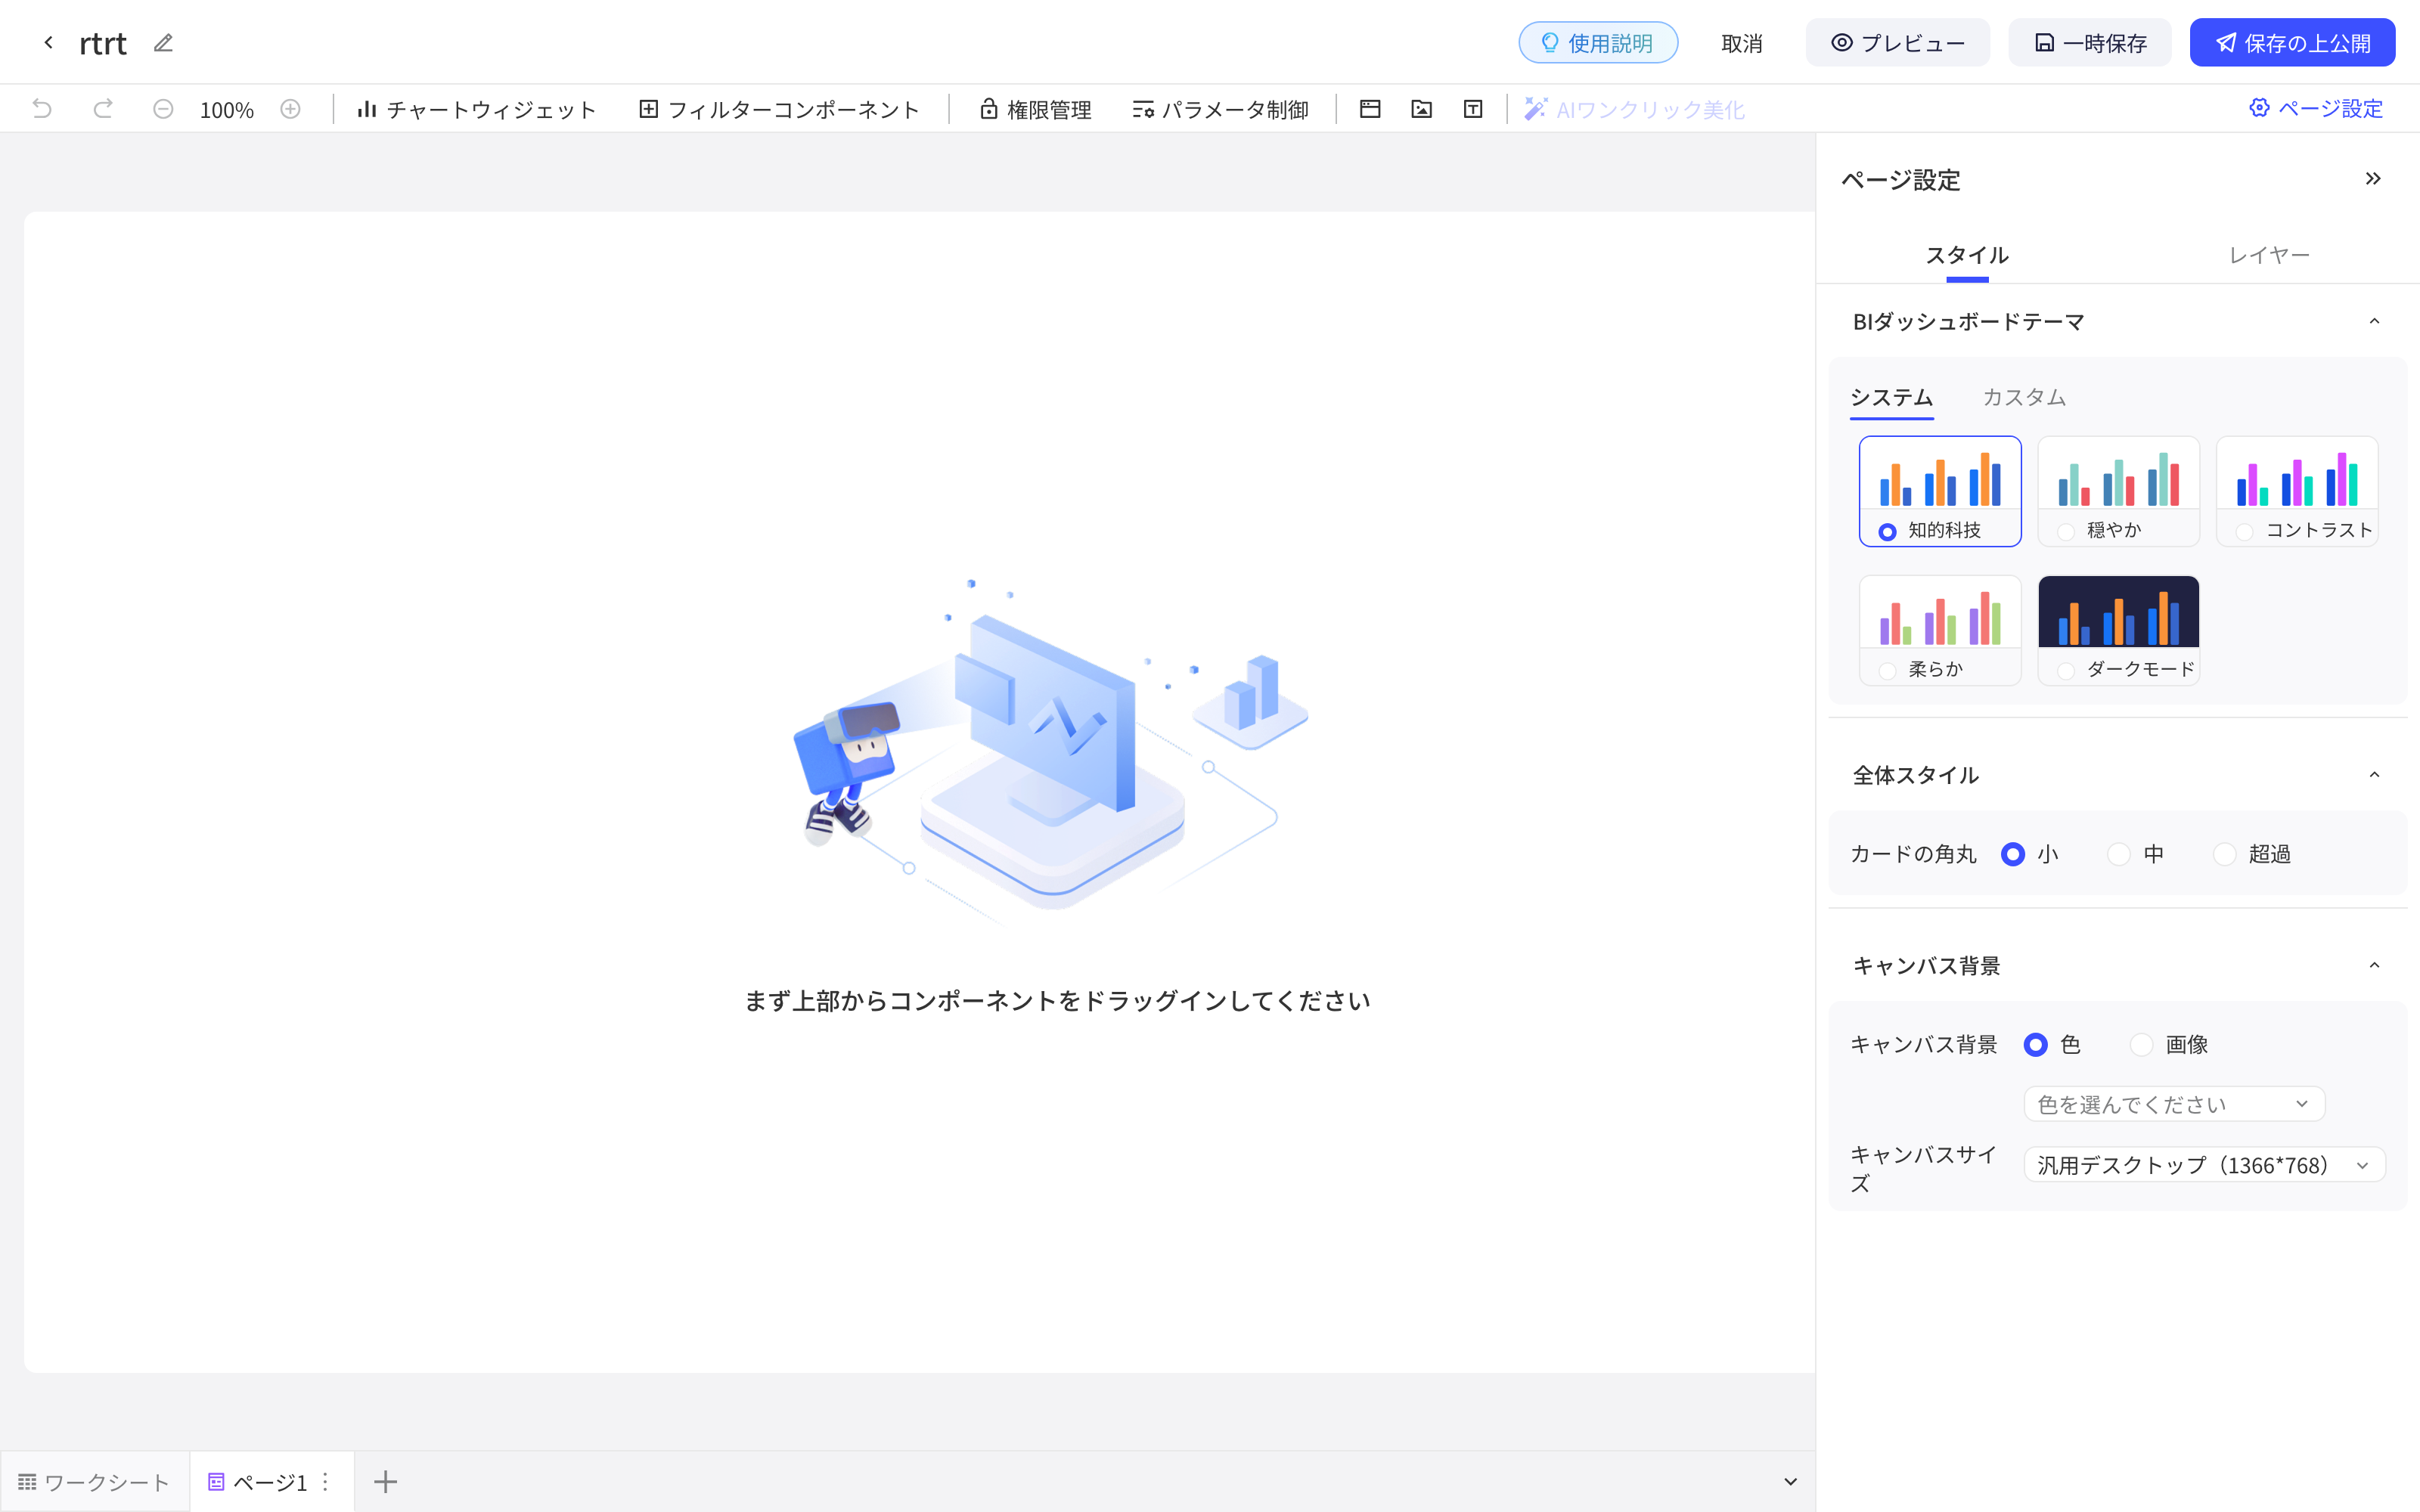2420x1512 pixels.
Task: Collapse the BIダッシュボードテーマ section
Action: [2374, 321]
